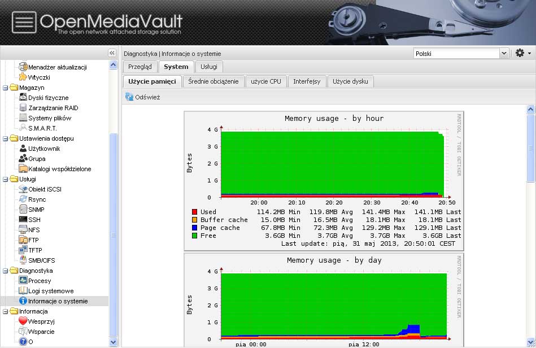Open the NFS icon
The image size is (536, 348).
[23, 229]
